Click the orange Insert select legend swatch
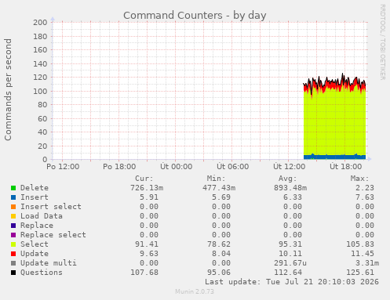 tap(13, 207)
